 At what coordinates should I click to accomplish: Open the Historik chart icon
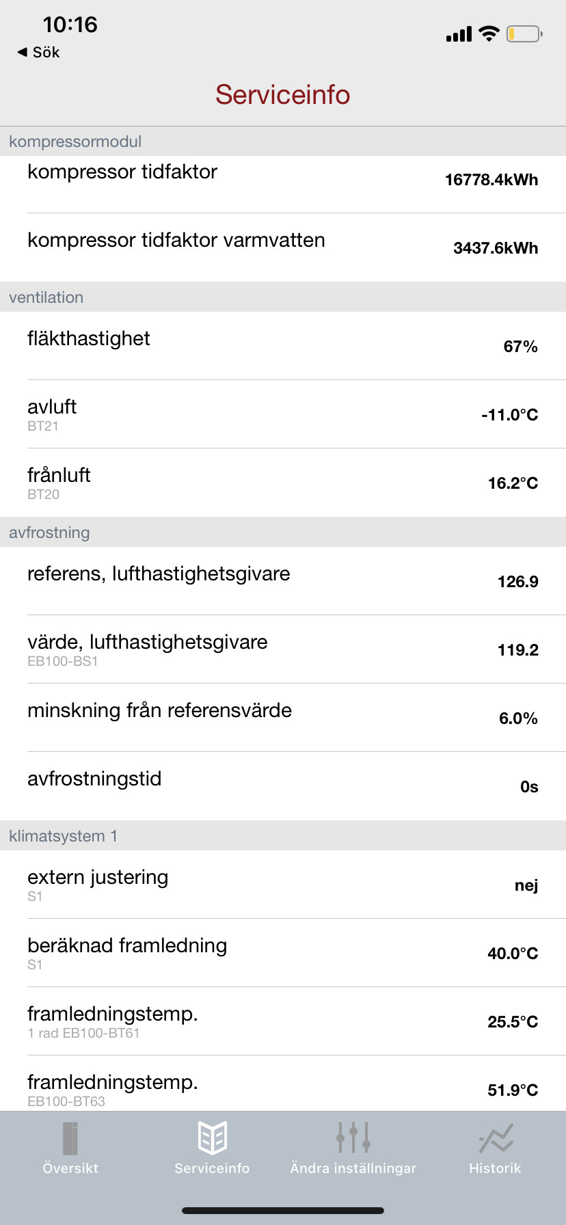(x=496, y=1138)
